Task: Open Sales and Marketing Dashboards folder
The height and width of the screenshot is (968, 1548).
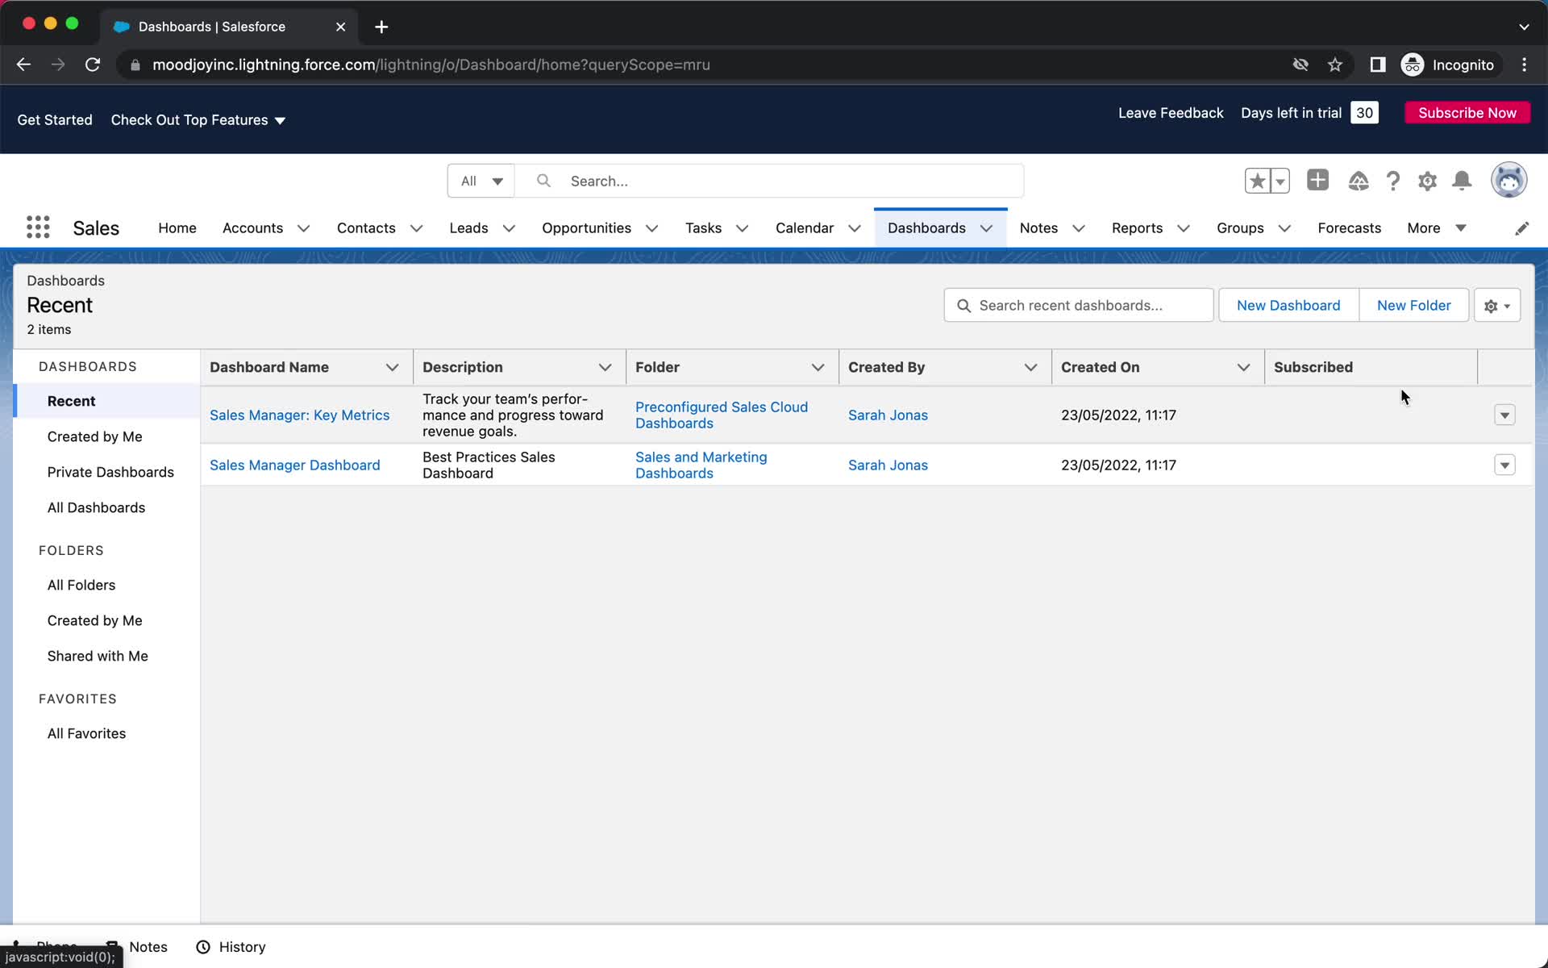Action: (701, 465)
